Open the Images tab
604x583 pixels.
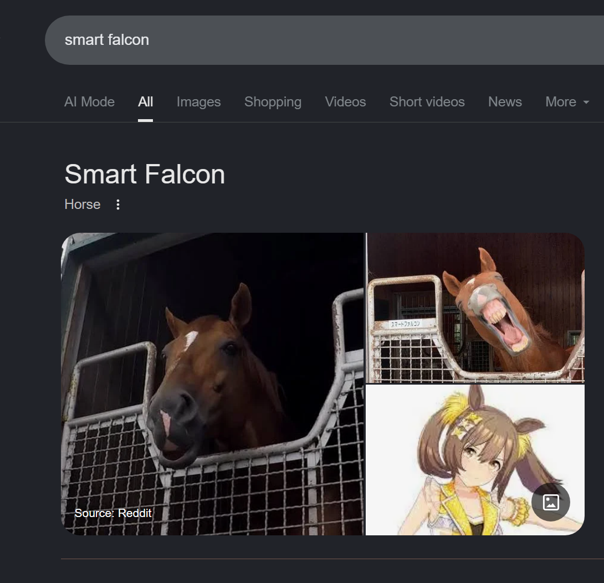coord(199,102)
